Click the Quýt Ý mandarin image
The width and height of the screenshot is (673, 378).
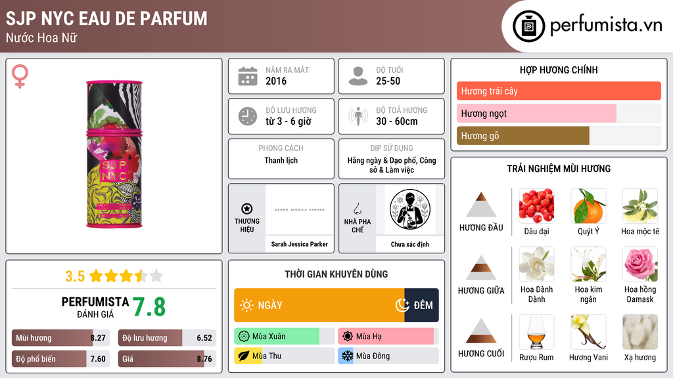point(588,206)
